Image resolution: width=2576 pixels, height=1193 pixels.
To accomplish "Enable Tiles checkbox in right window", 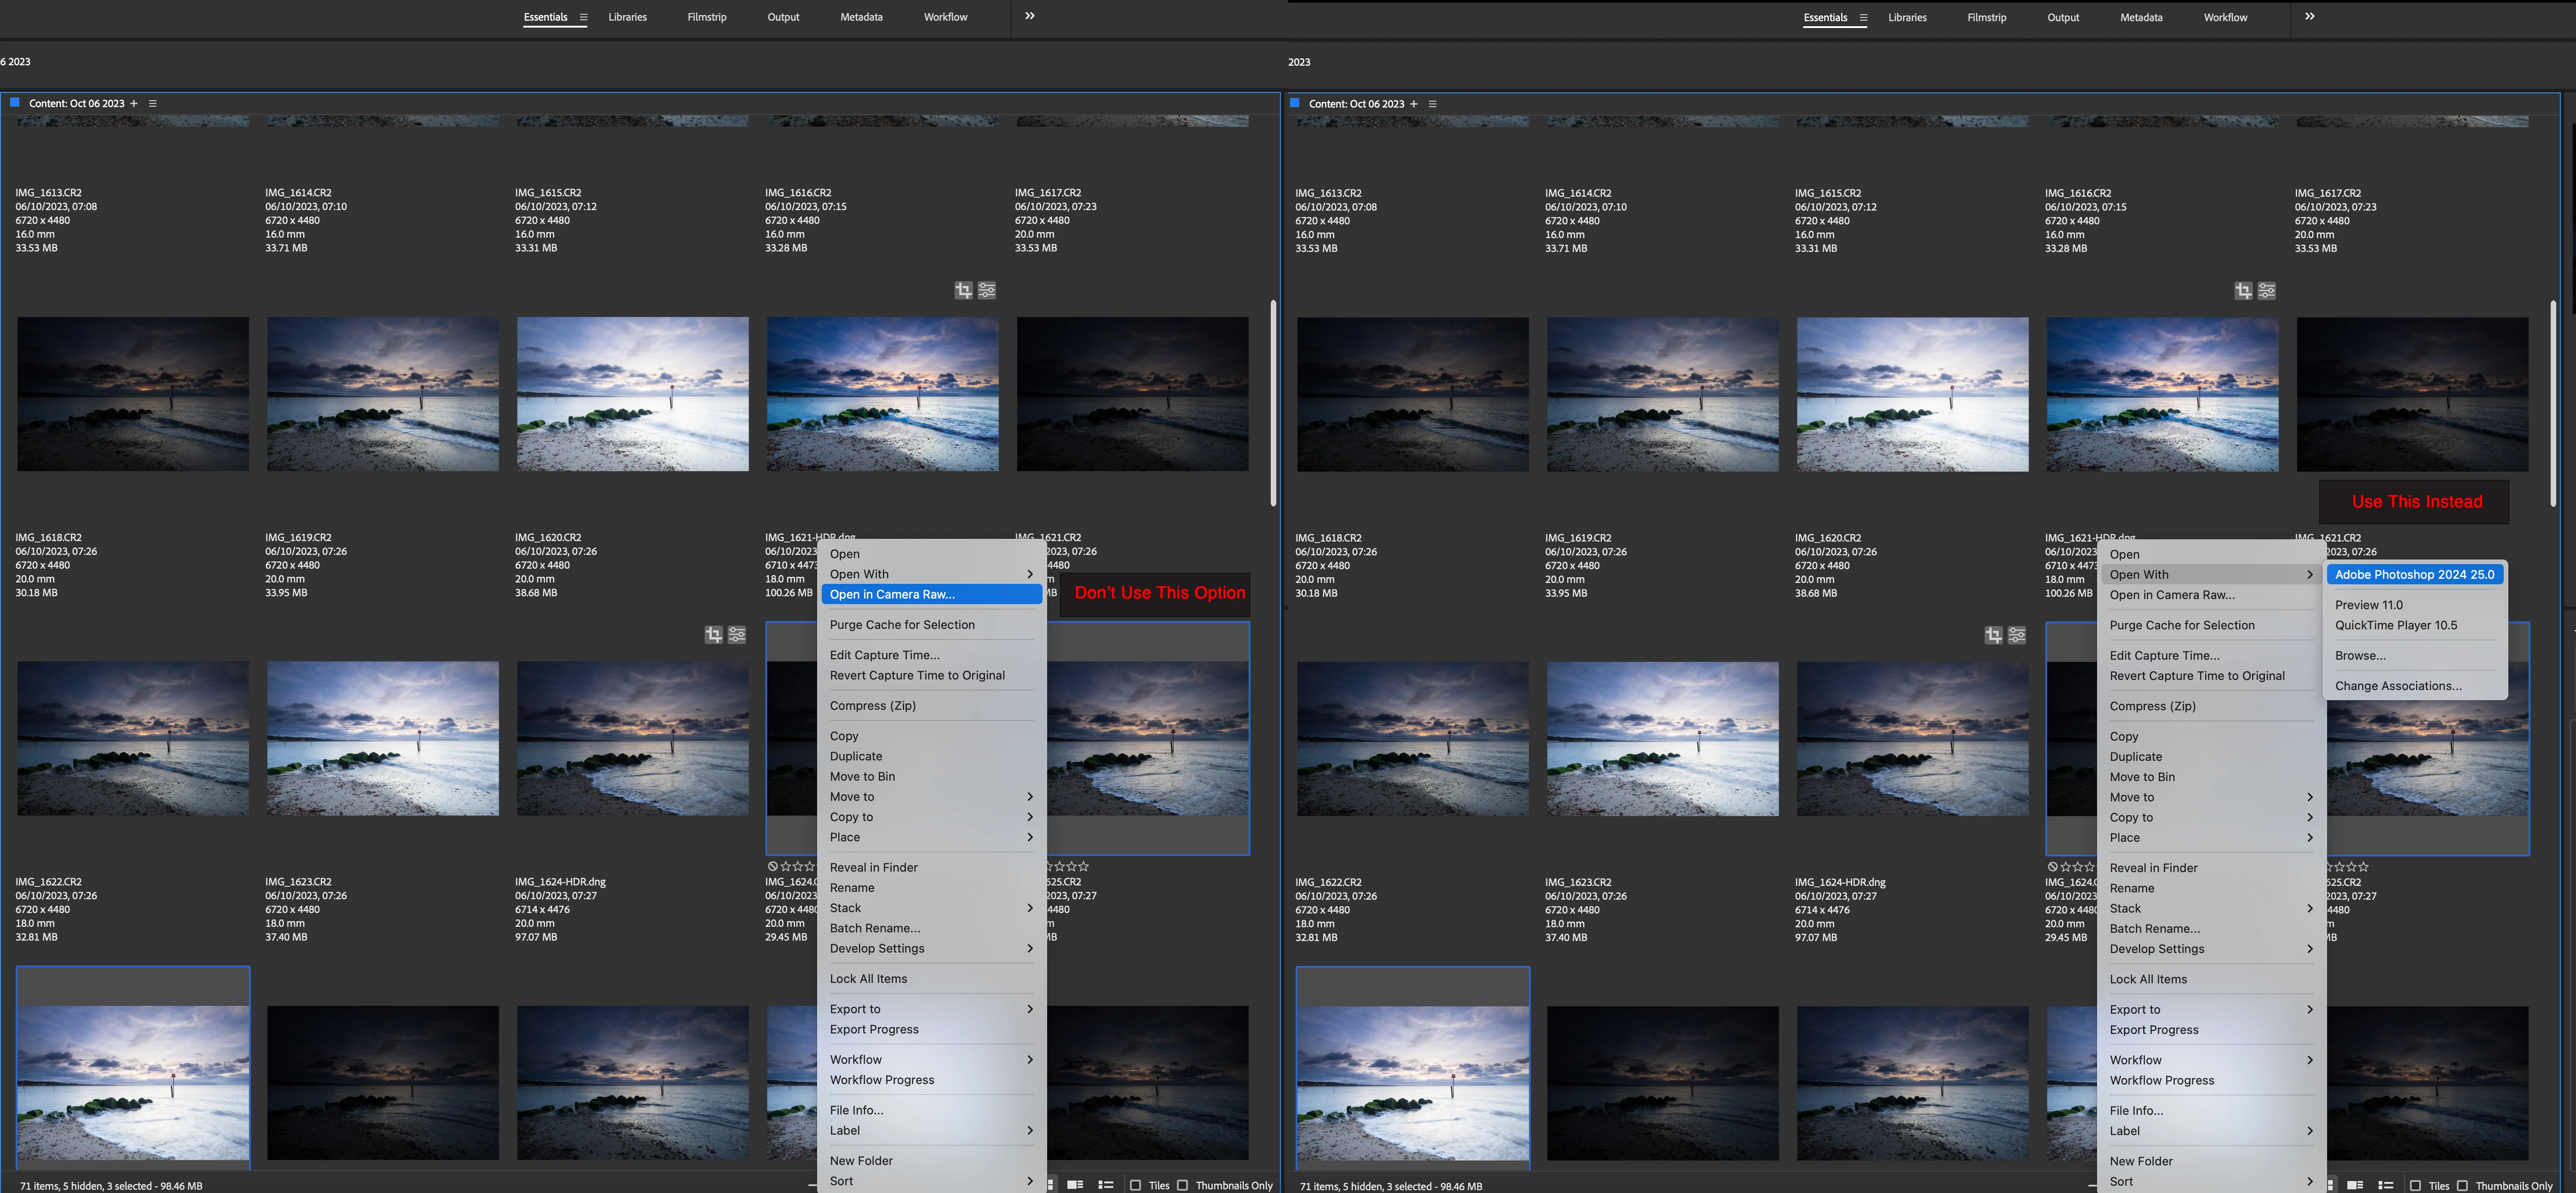I will pos(2415,1185).
